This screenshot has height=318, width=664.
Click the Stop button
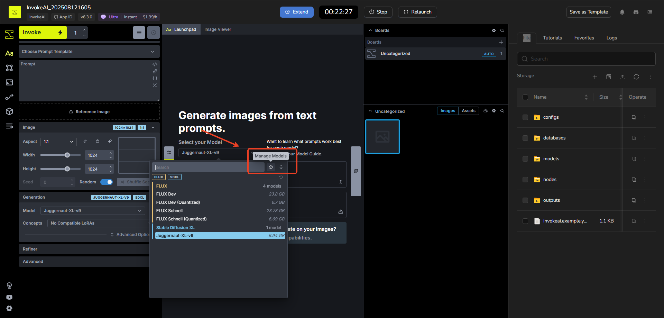[x=378, y=12]
